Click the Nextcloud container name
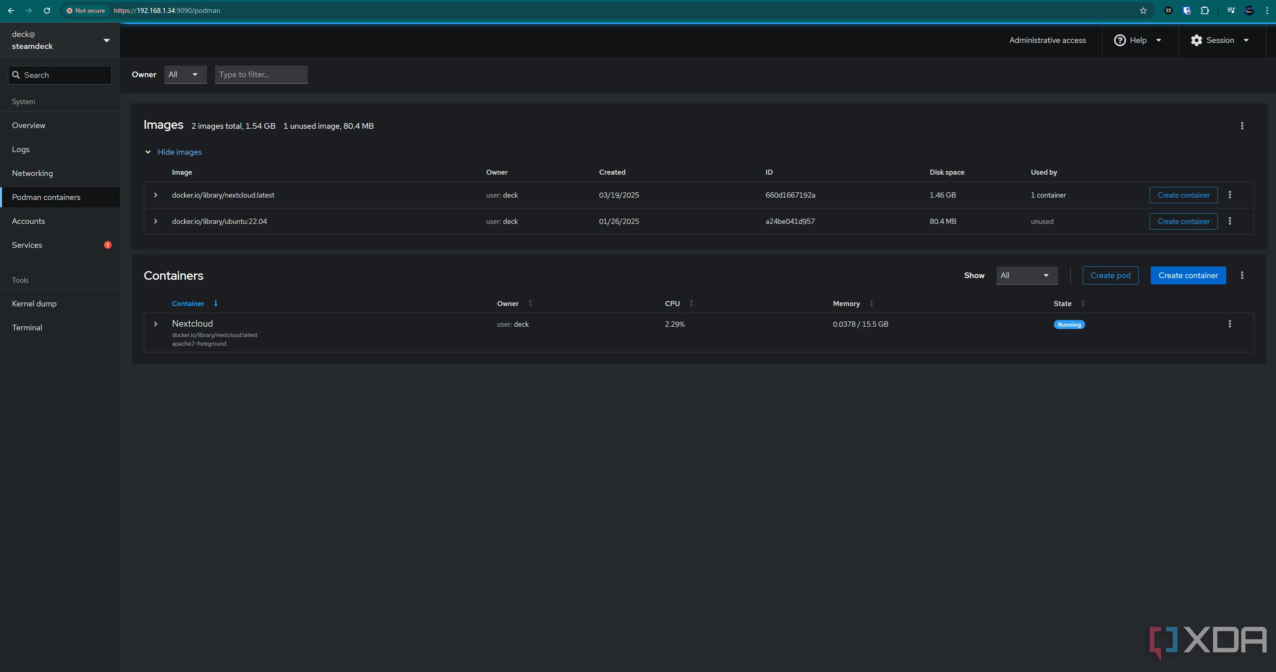1276x672 pixels. pos(192,323)
